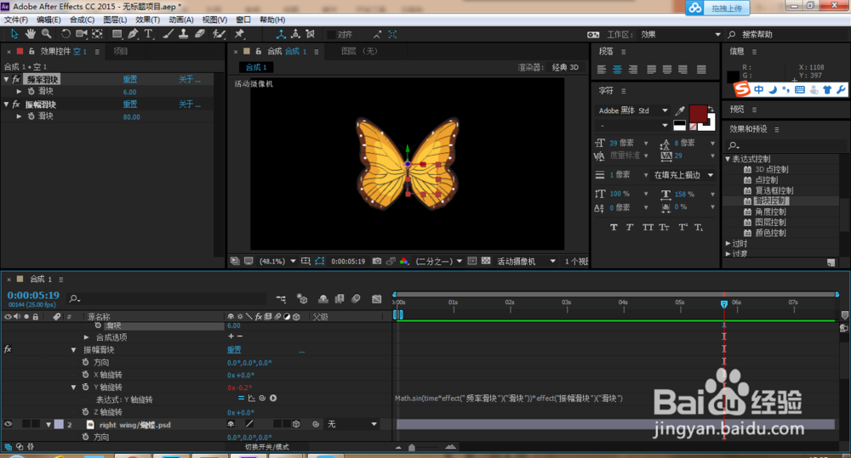The image size is (851, 458).
Task: Select the Roto Brush tool
Action: coord(219,34)
